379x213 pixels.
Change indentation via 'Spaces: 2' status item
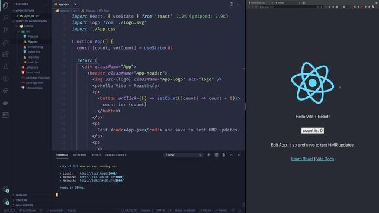click(147, 211)
